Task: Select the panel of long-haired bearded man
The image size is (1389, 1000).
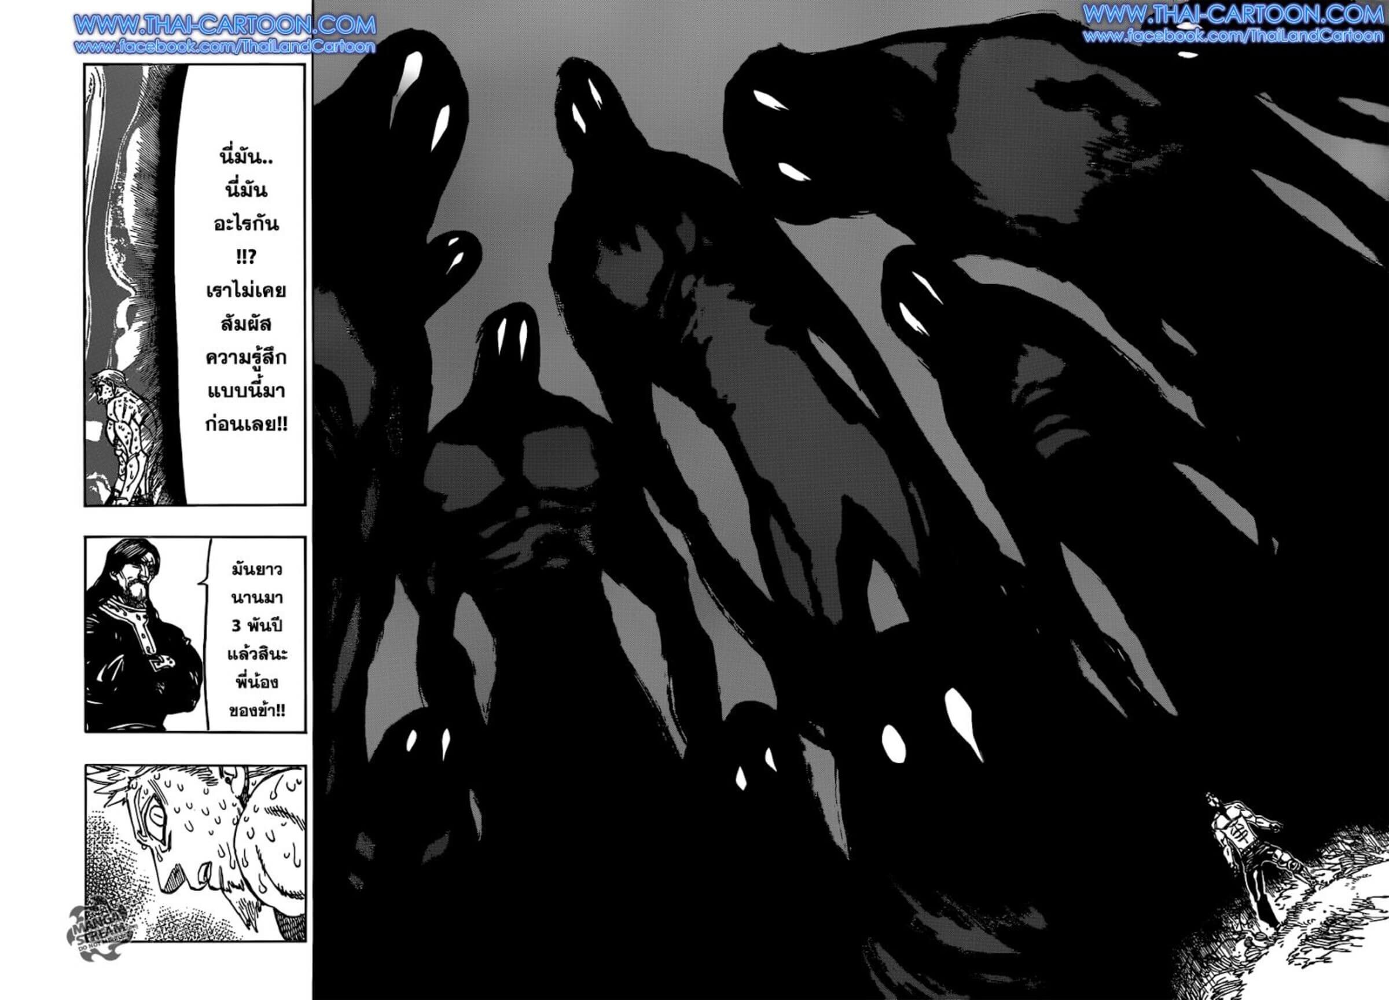Action: click(x=194, y=634)
